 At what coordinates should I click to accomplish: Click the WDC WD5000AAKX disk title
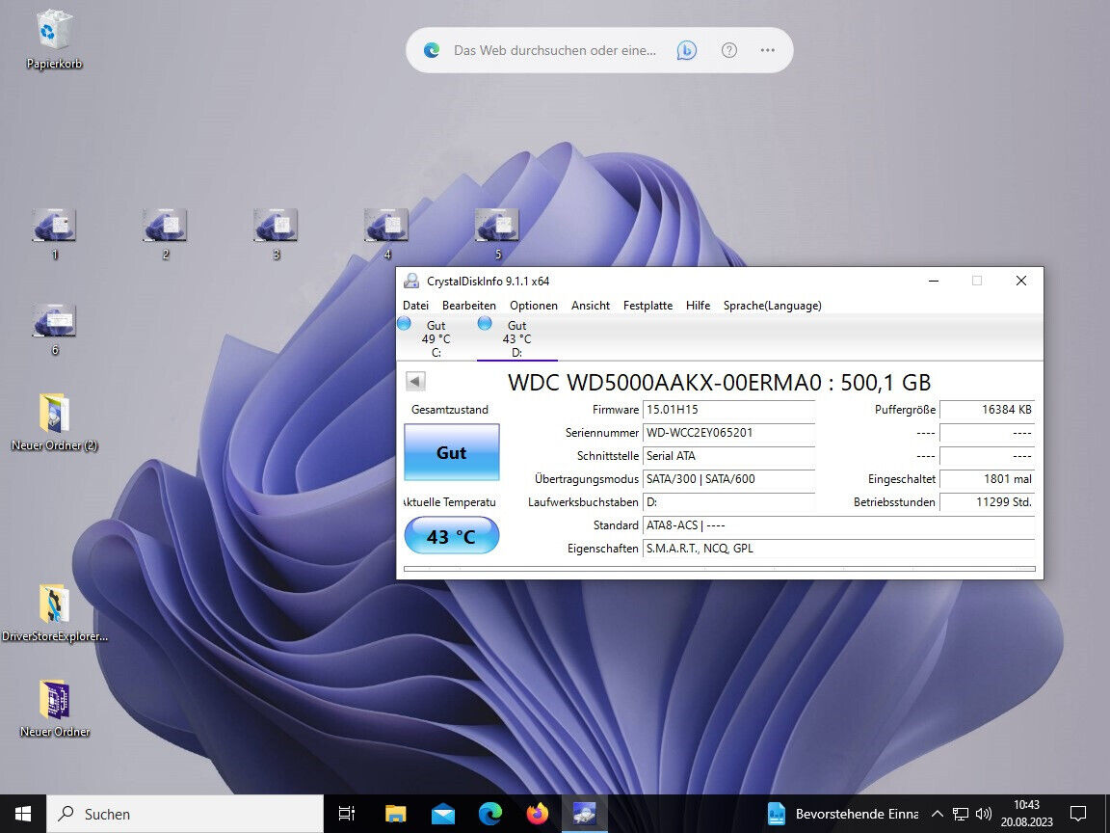[719, 383]
